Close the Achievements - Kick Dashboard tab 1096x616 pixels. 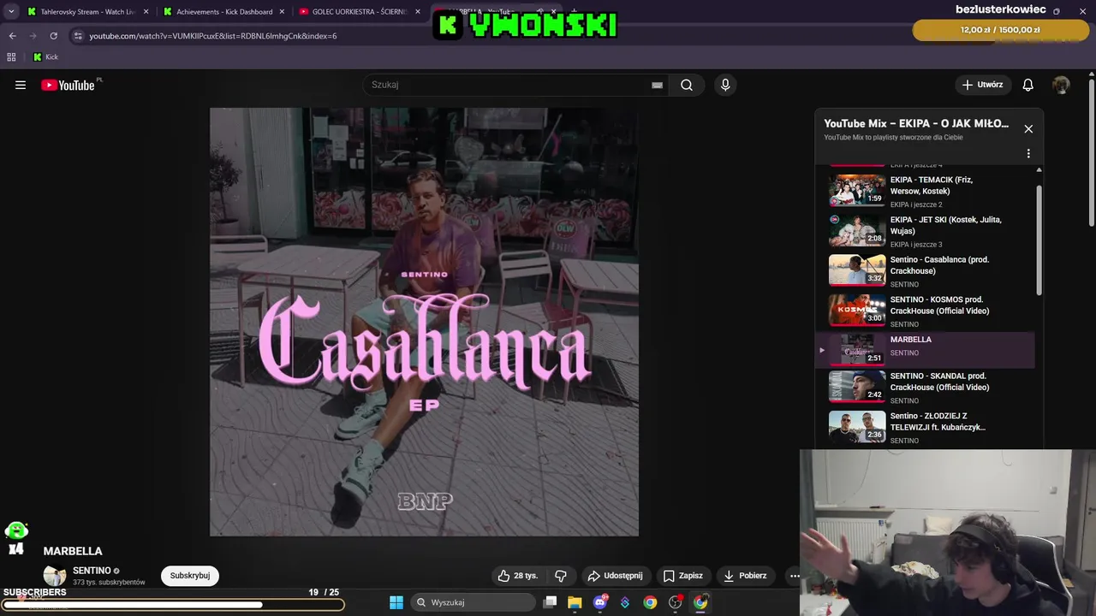[282, 12]
